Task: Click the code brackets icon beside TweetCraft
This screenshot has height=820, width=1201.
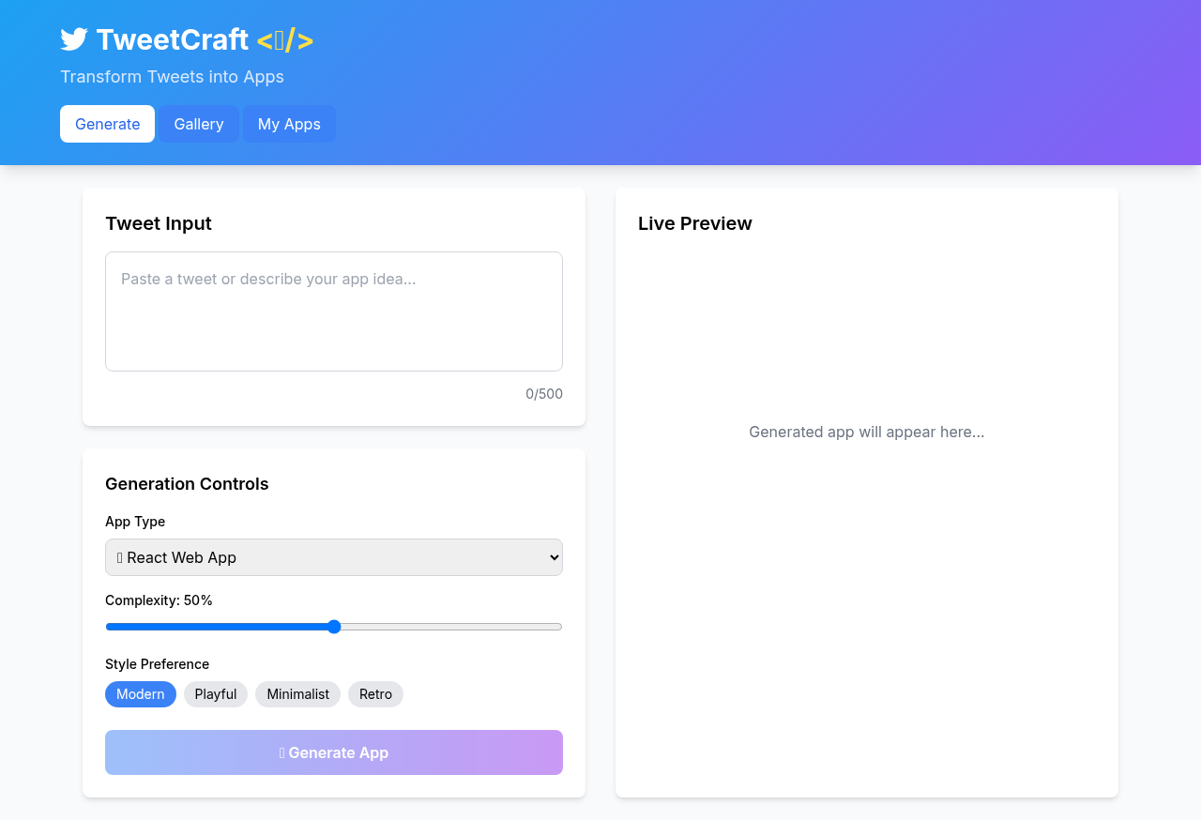Action: point(284,39)
